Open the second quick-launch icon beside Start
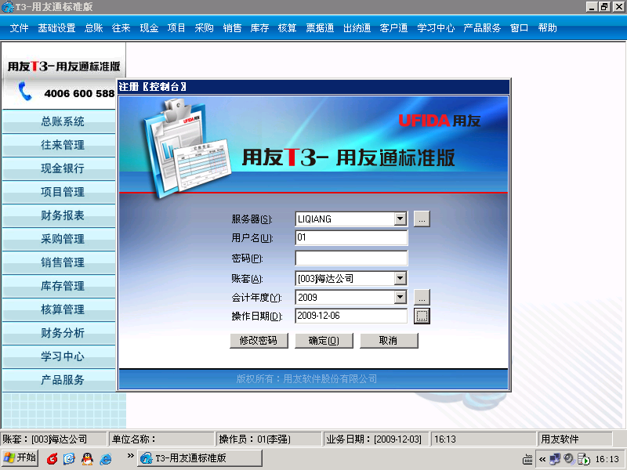Viewport: 627px width, 470px height. click(69, 459)
